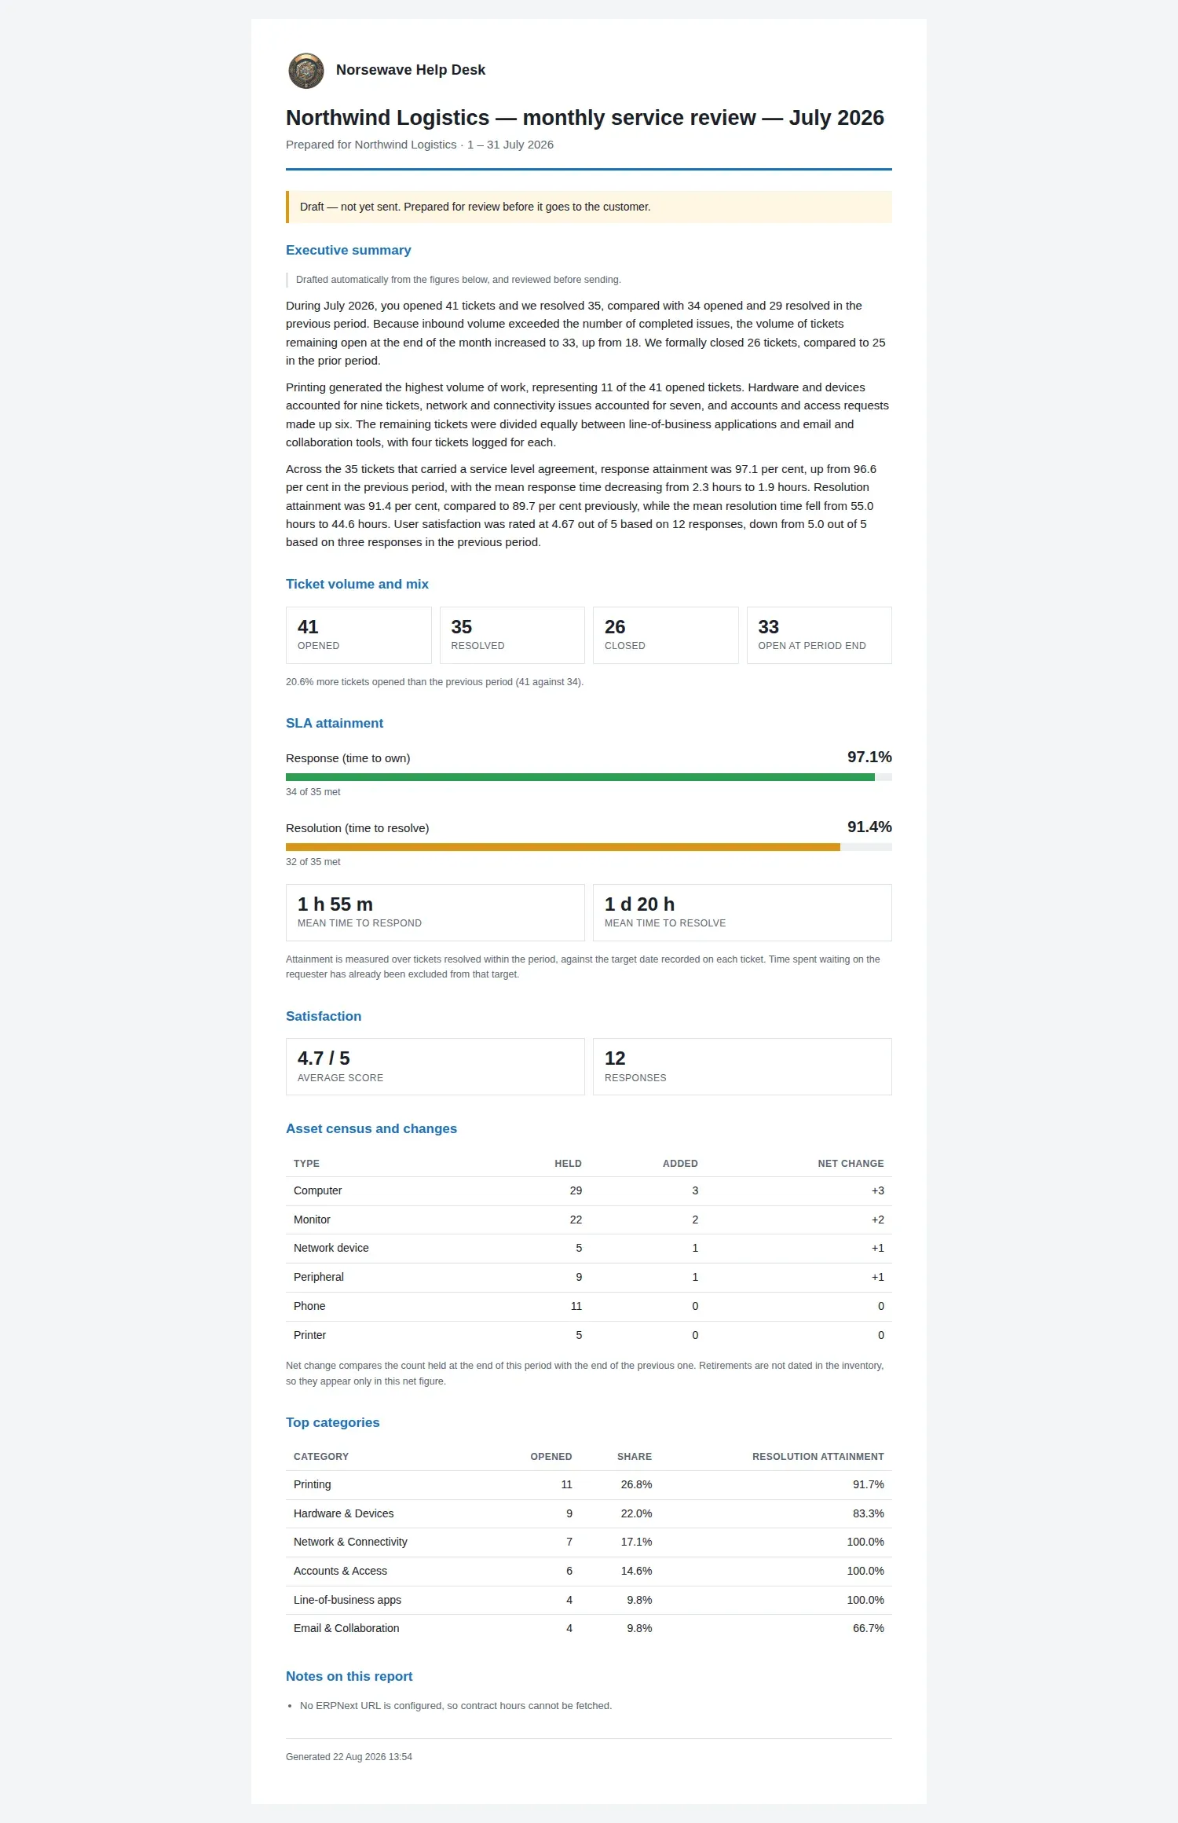The image size is (1178, 1823).
Task: Click the green Response attainment progress bar
Action: [589, 777]
